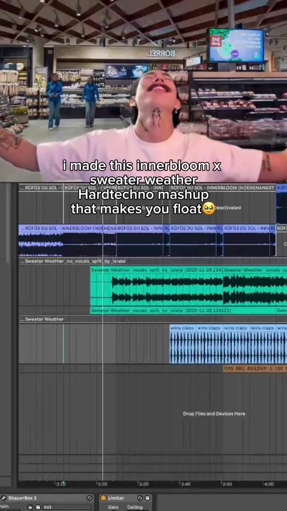Click the Limiter Gain label
Screen dimensions: 287x511
point(113,507)
